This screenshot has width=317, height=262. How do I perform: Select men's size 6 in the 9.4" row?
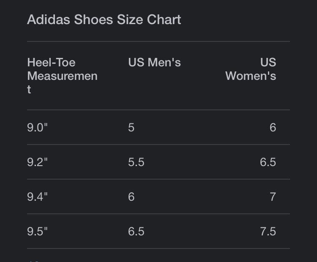coord(131,196)
